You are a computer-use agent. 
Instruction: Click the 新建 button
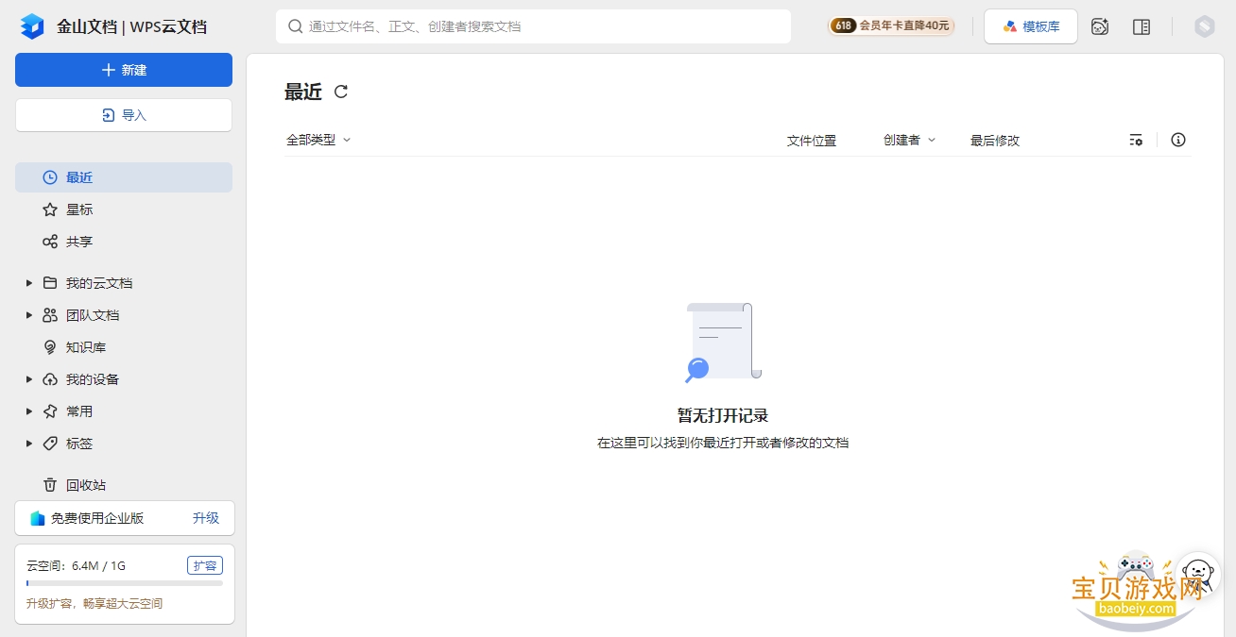click(x=124, y=70)
